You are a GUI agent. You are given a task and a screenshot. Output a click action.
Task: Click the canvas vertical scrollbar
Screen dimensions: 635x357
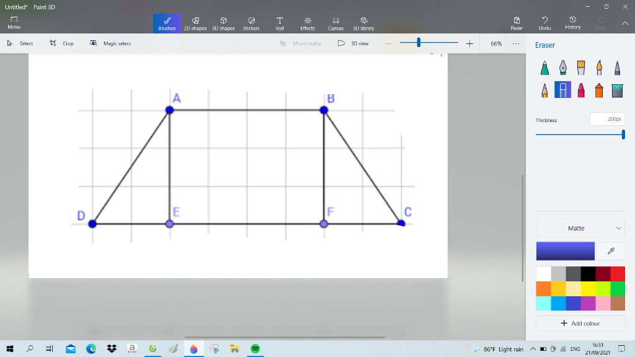pos(522,228)
